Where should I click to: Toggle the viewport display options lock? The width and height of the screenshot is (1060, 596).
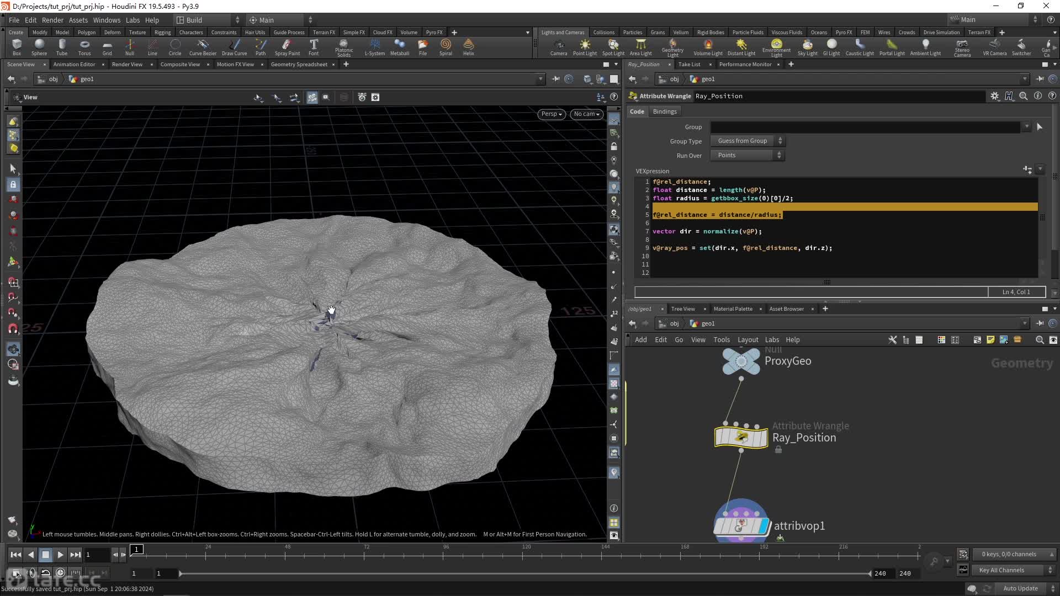(x=614, y=147)
